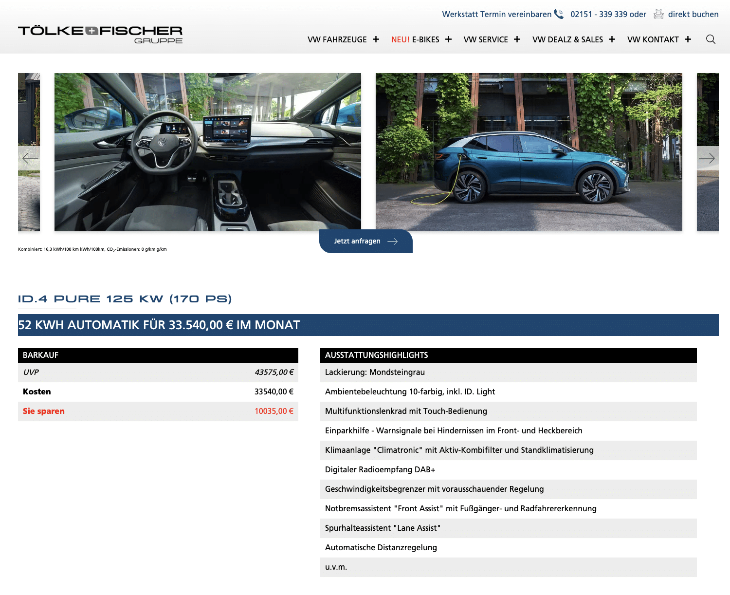The height and width of the screenshot is (595, 730).
Task: Click the car booking icon before direkt buchen
Action: click(x=658, y=14)
